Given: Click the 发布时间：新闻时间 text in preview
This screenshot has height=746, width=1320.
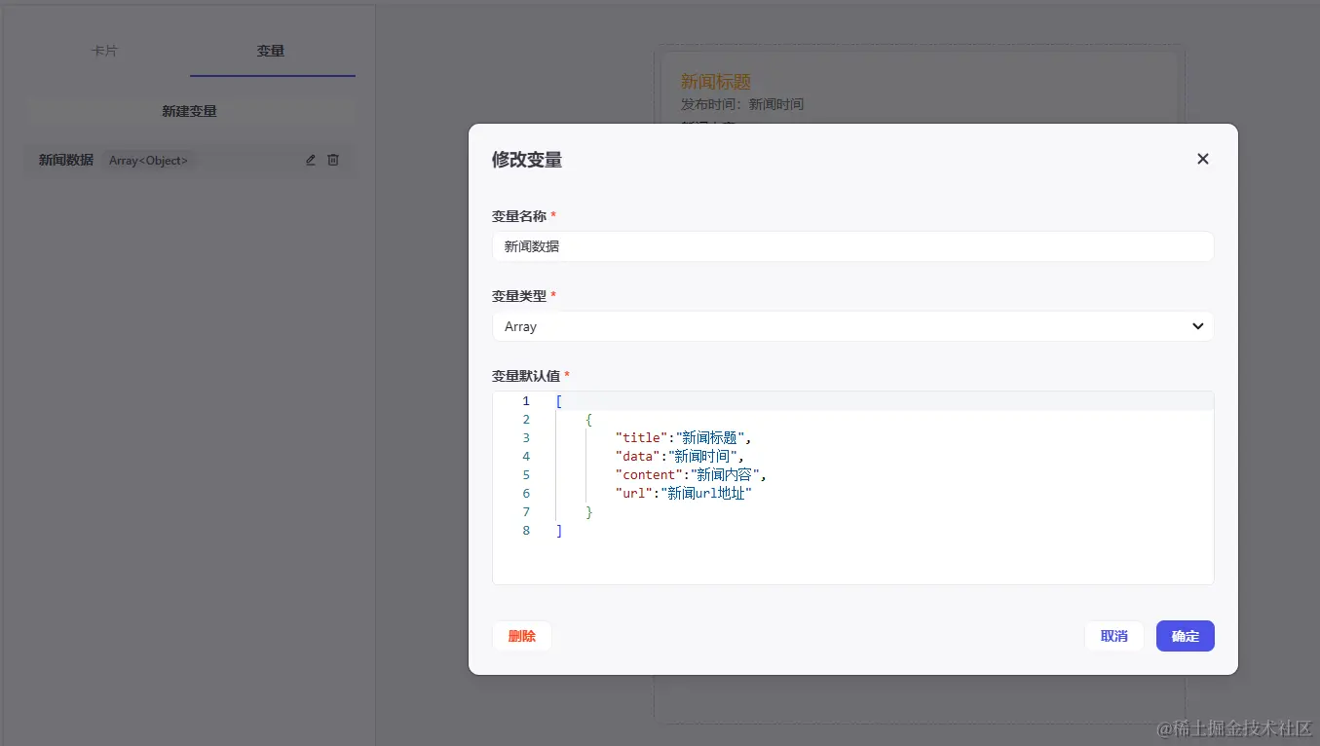Looking at the screenshot, I should coord(742,104).
